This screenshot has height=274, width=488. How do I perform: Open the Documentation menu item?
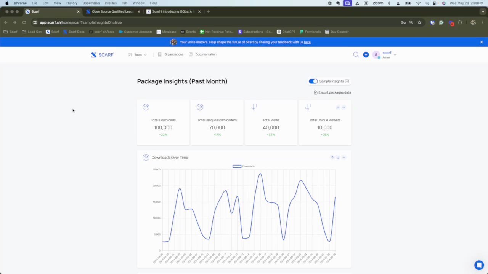click(x=202, y=54)
